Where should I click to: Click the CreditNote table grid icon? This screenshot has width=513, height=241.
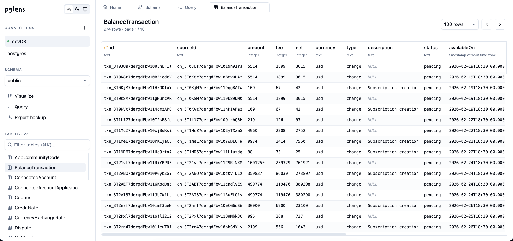point(10,208)
